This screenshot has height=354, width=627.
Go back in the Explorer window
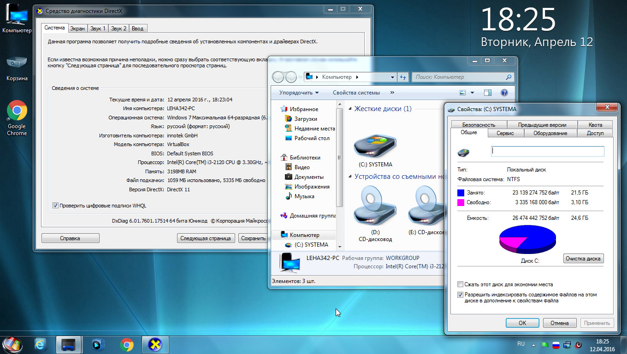(278, 77)
